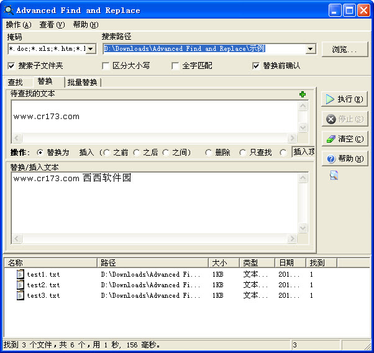The height and width of the screenshot is (353, 374).
Task: Sort results by 名称 column header
Action: pos(50,263)
